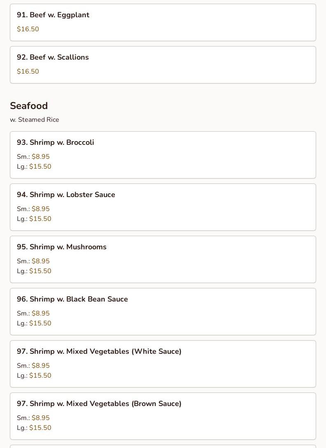Viewport: 326px width, 448px height.
Task: Open the Beef w. Eggplant item
Action: tap(53, 15)
